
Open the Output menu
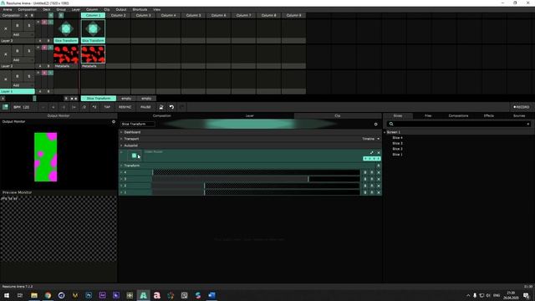[120, 9]
